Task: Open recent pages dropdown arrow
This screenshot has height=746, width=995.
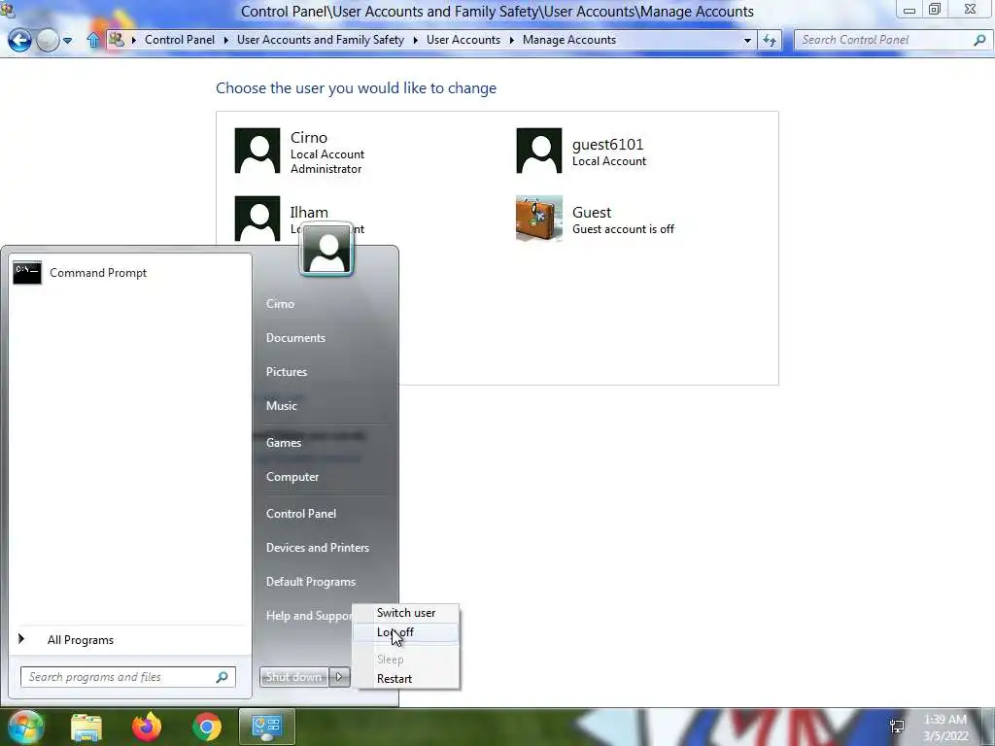Action: pyautogui.click(x=67, y=41)
